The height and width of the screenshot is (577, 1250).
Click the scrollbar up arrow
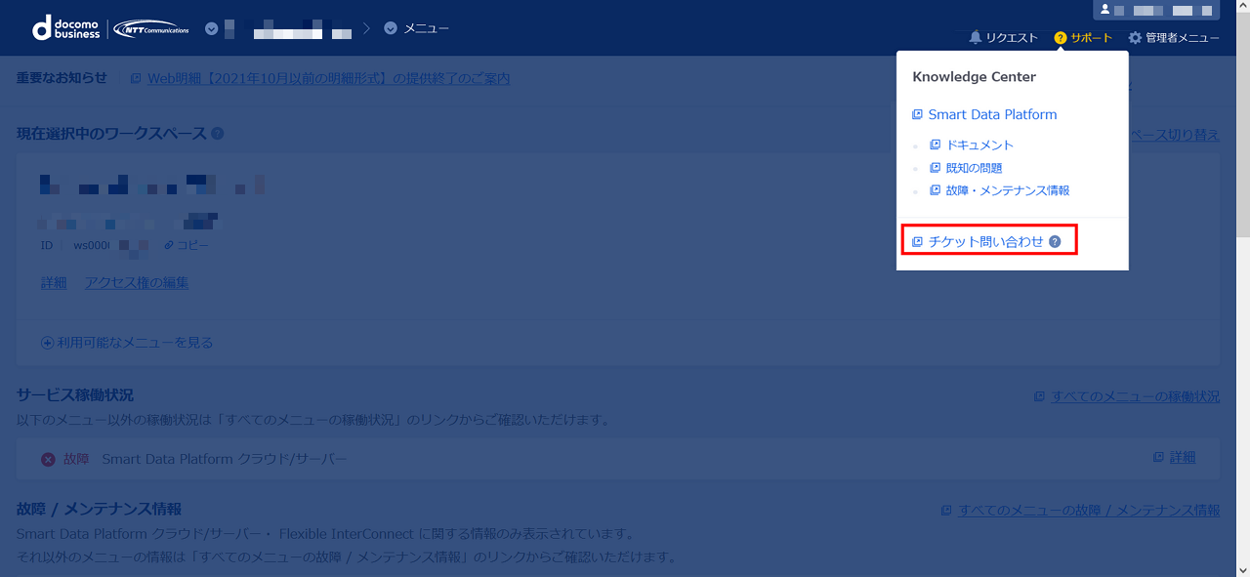tap(1242, 7)
